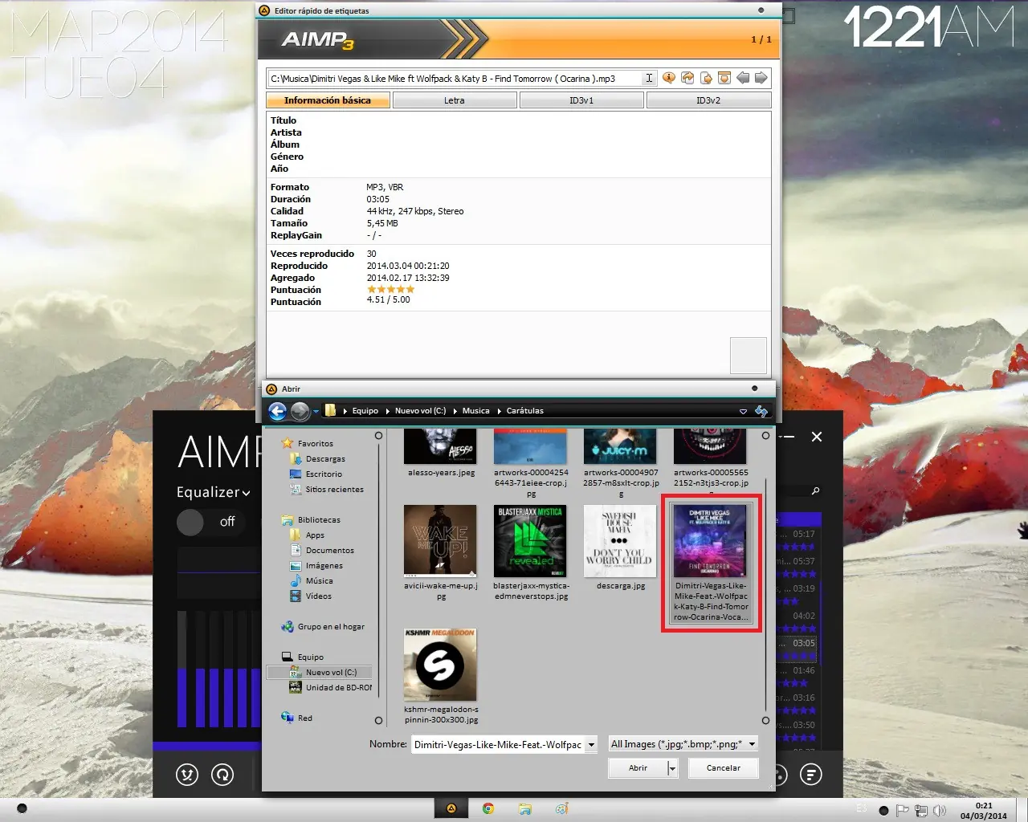Viewport: 1028px width, 822px height.
Task: Open File Explorer from the taskbar
Action: pyautogui.click(x=524, y=808)
